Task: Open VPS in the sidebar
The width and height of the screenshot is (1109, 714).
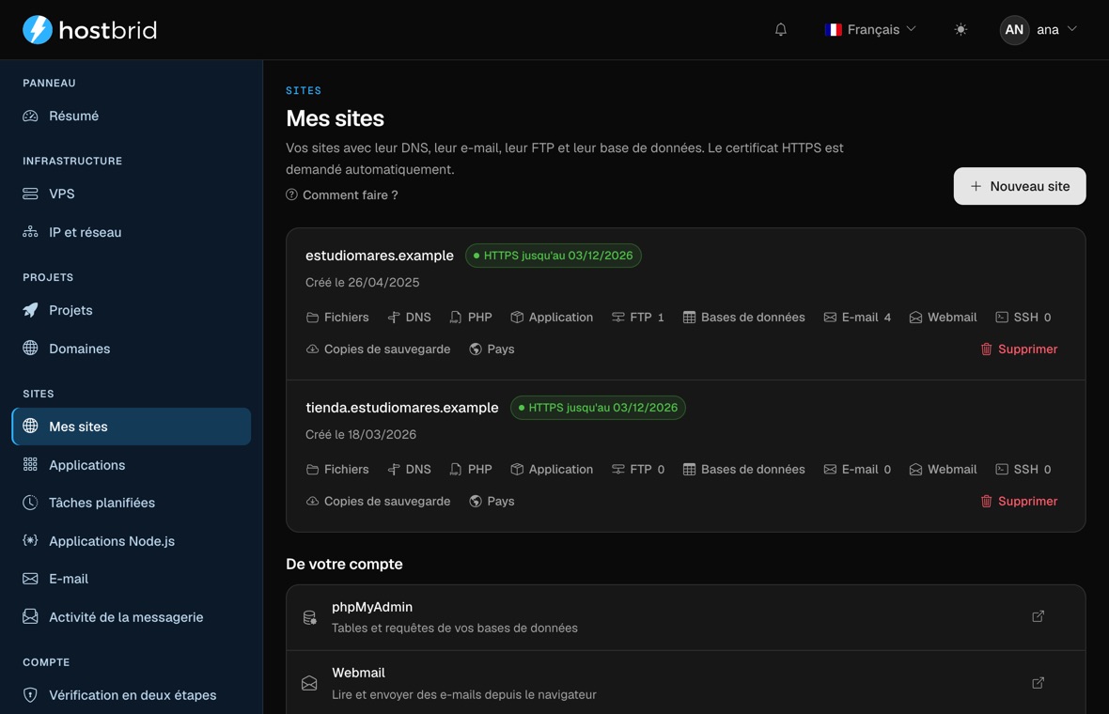Action: [132, 194]
